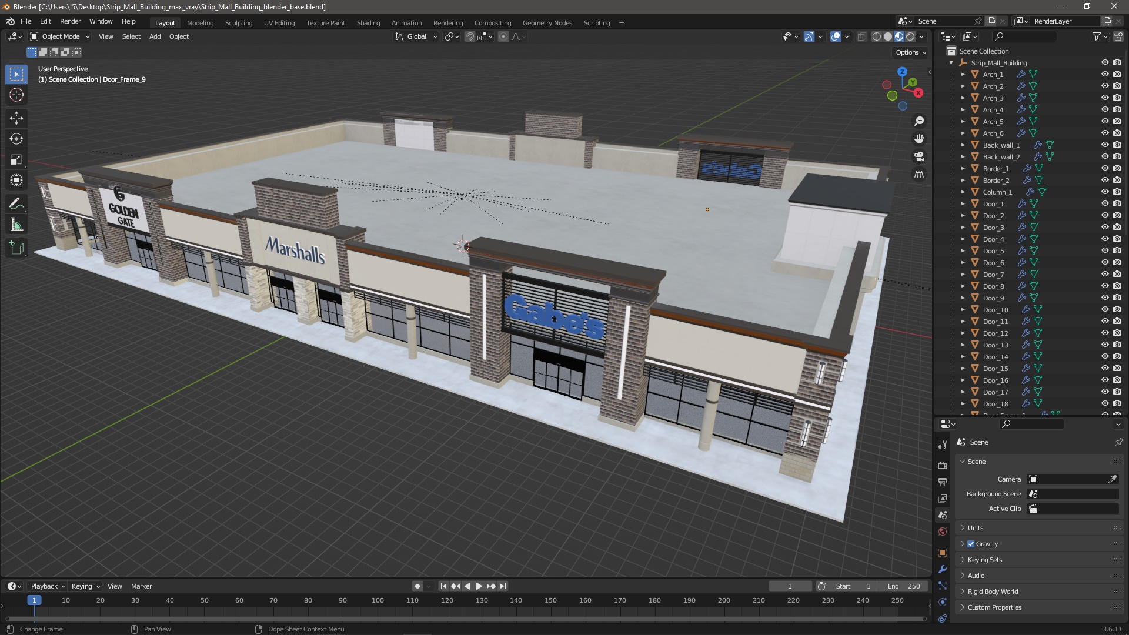
Task: Open the Render menu
Action: 70,21
